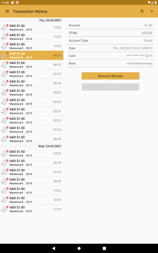Open the 21:31 transaction from Wednesday
Image resolution: width=158 pixels, height=253 pixels.
click(31, 172)
